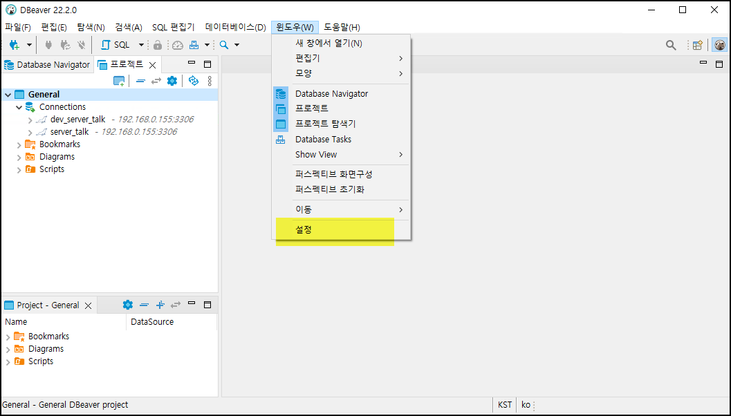Open the dropdown next to the Database Tasks toolbar icon

(x=207, y=45)
